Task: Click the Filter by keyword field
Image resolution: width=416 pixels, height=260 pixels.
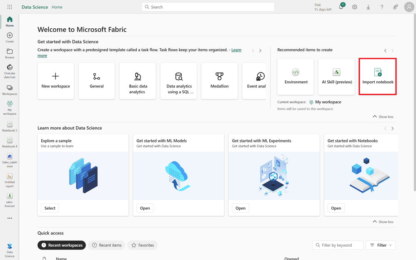Action: (338, 245)
